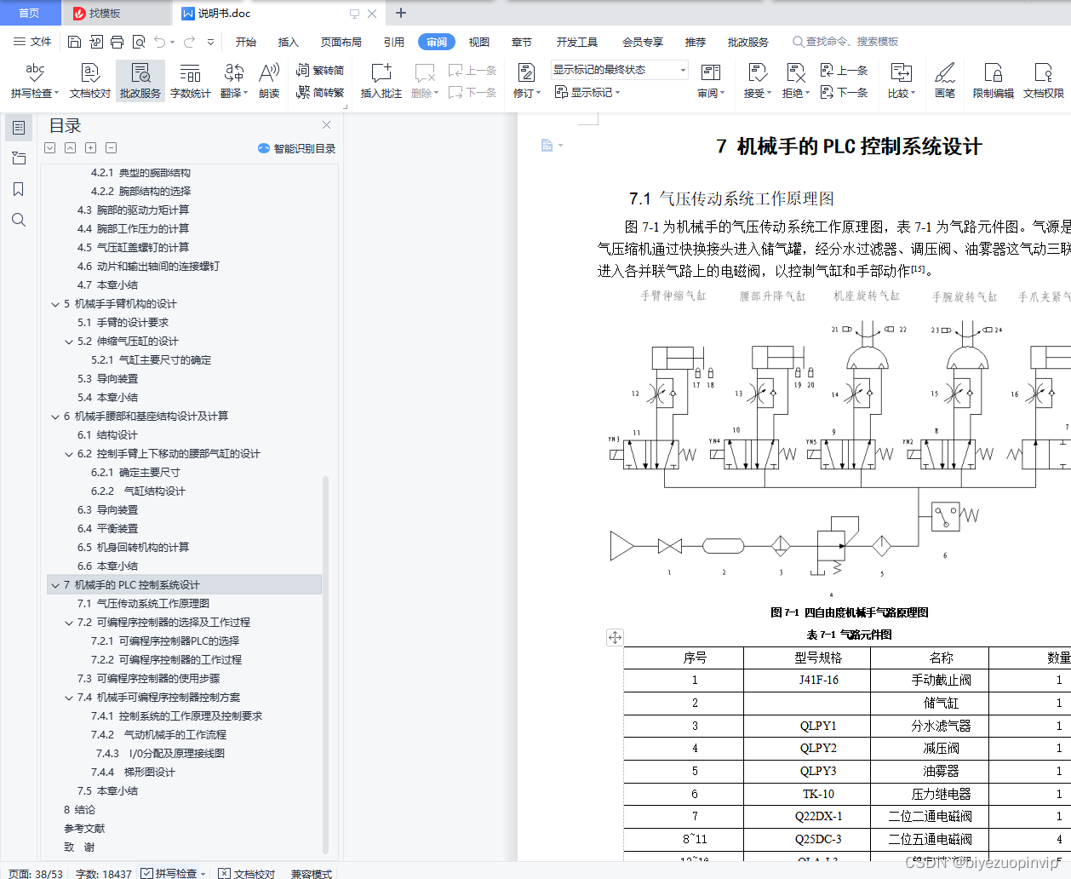Click the 目录 pane vertical scrollbar
1071x879 pixels.
[x=325, y=664]
